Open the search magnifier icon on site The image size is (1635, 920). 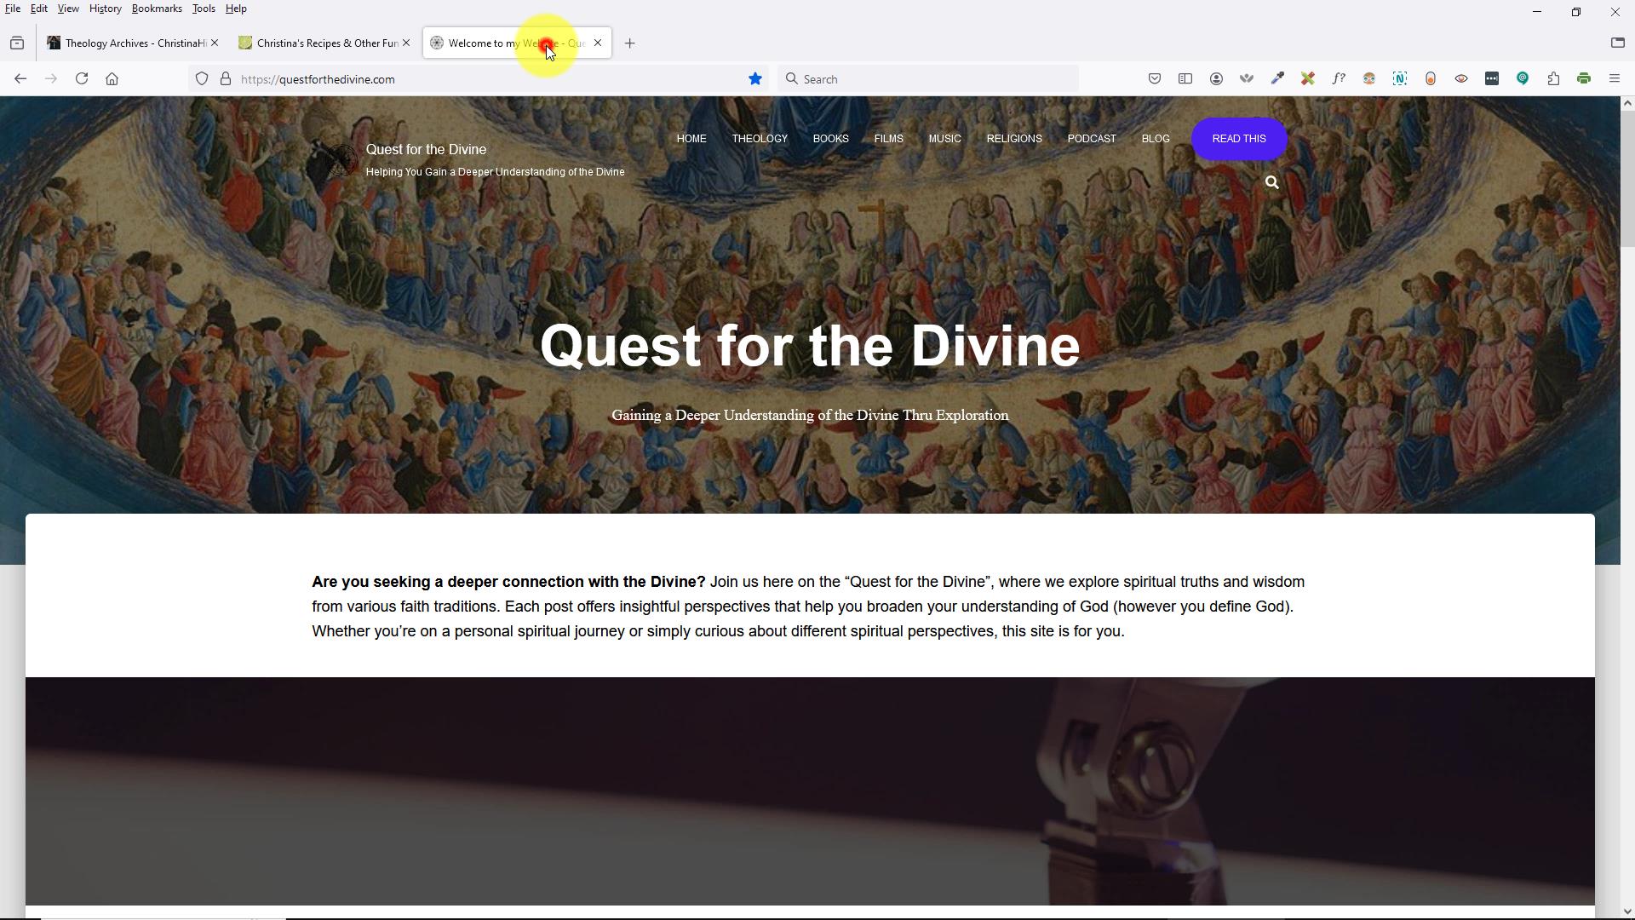tap(1272, 182)
